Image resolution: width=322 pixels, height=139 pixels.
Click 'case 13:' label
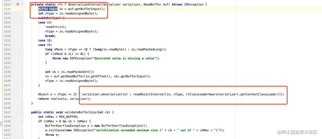pyautogui.click(x=45, y=22)
